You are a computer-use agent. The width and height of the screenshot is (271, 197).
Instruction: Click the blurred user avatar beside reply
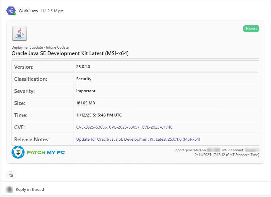(9, 189)
